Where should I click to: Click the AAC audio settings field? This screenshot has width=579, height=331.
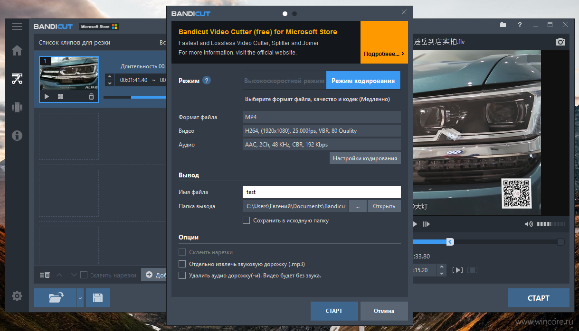[x=322, y=144]
